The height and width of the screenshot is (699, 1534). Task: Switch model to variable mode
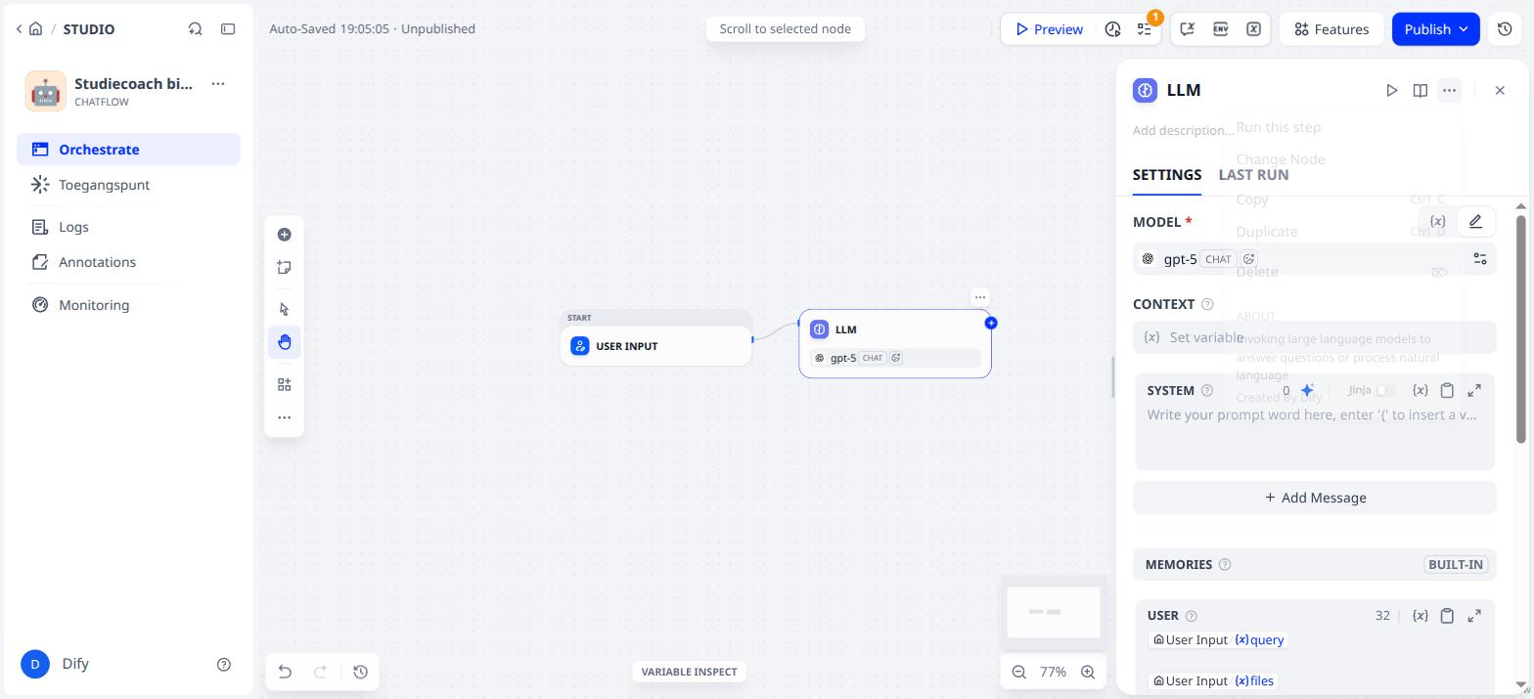[1437, 222]
